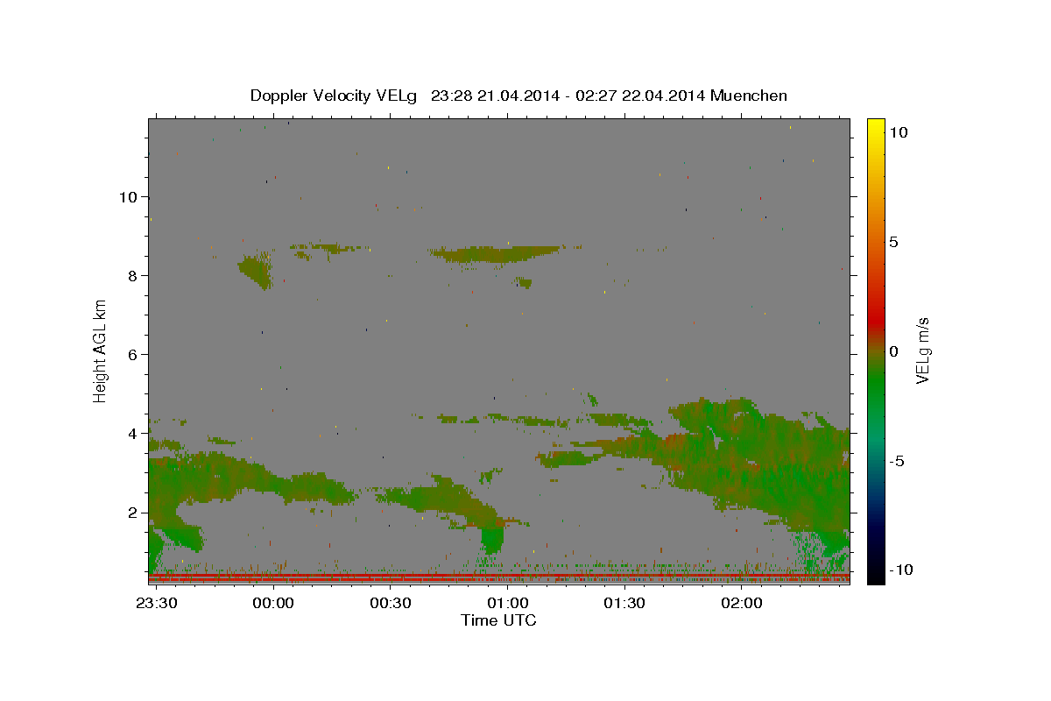The height and width of the screenshot is (701, 1051).
Task: Click the height tick label 6
Action: pyautogui.click(x=132, y=355)
